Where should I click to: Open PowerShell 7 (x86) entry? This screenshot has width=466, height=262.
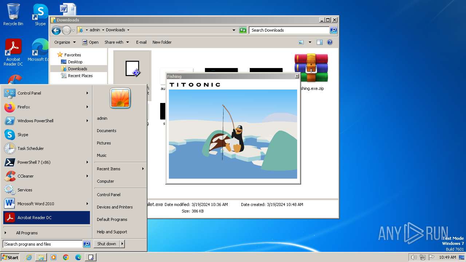click(47, 162)
